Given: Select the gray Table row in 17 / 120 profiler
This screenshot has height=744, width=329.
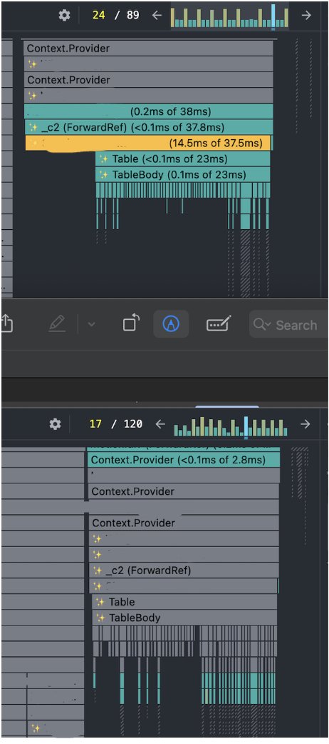Looking at the screenshot, I should (184, 602).
